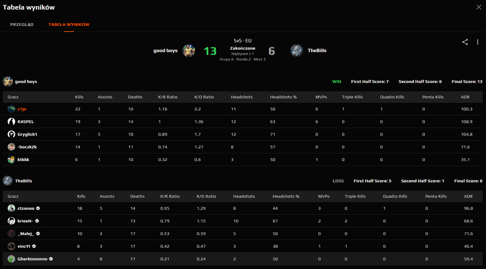
Task: Switch to the PRZEGLĄD tab
Action: 22,25
